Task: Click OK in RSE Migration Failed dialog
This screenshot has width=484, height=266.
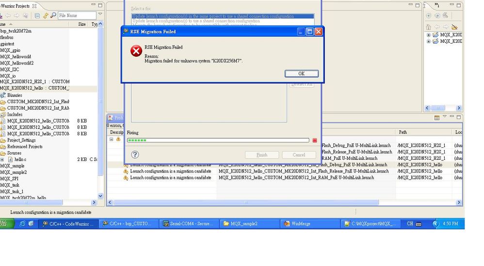Action: coord(302,74)
